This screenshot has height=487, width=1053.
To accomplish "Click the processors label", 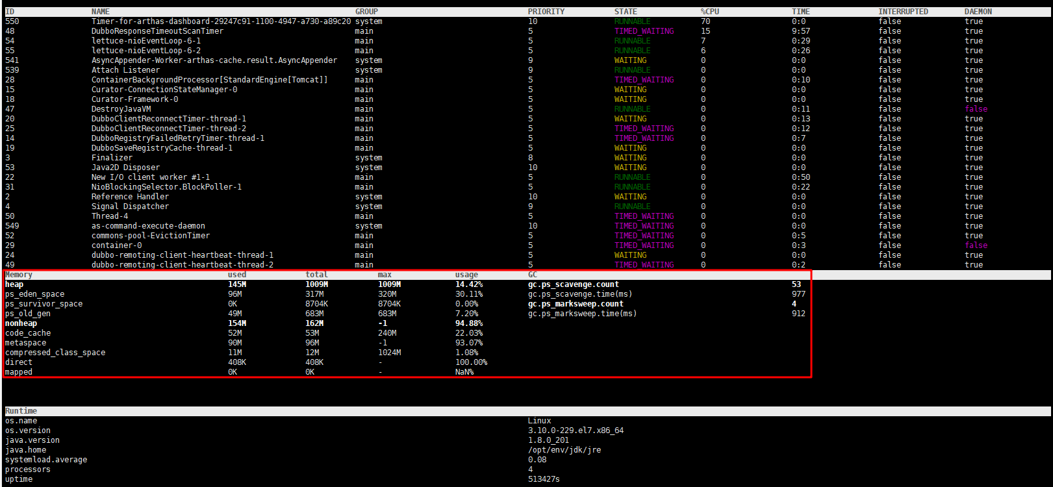I will pos(28,469).
